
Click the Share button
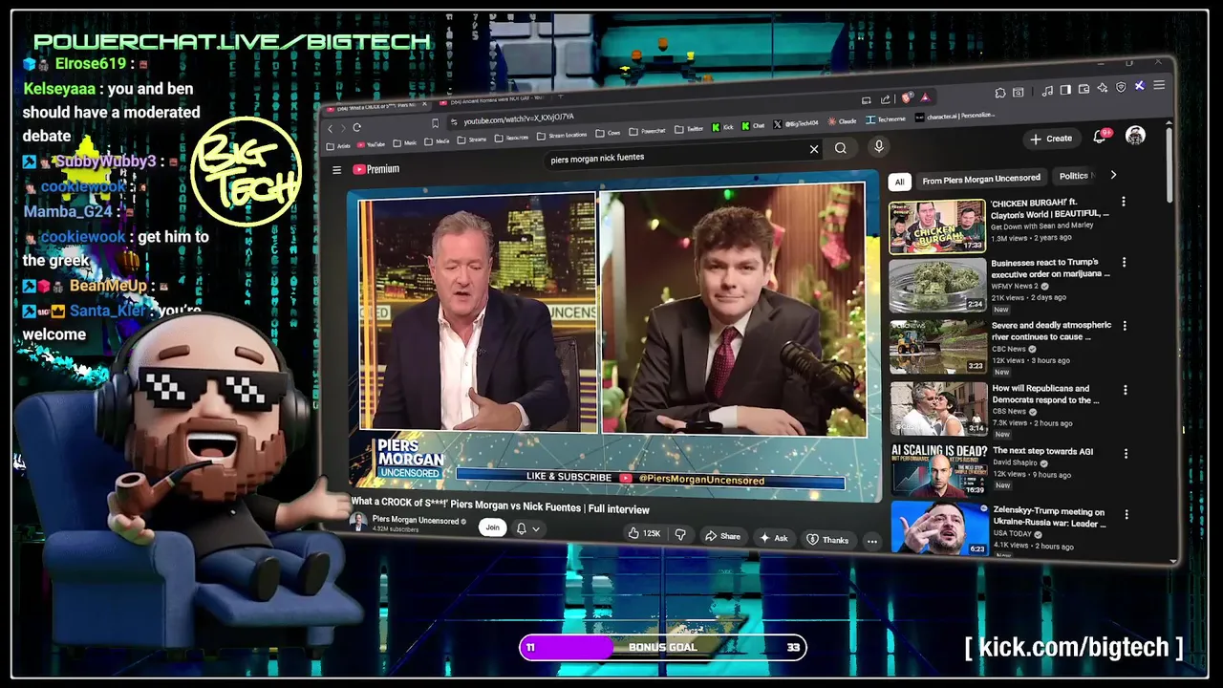click(x=722, y=536)
